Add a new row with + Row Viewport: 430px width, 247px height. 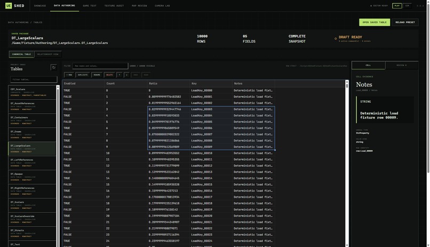coord(69,75)
